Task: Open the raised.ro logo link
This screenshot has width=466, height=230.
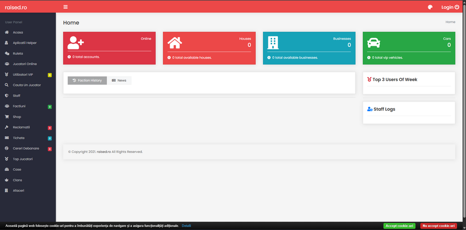Action: [16, 7]
